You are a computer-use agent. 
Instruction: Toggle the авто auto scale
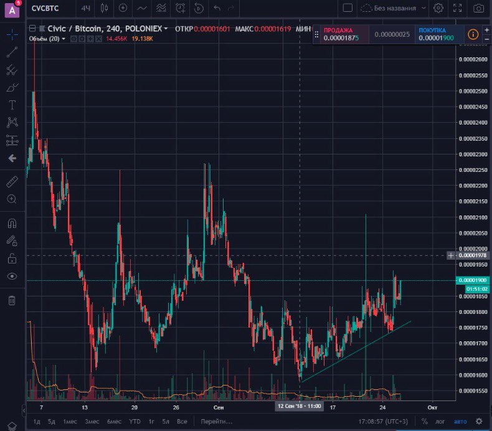click(x=460, y=421)
